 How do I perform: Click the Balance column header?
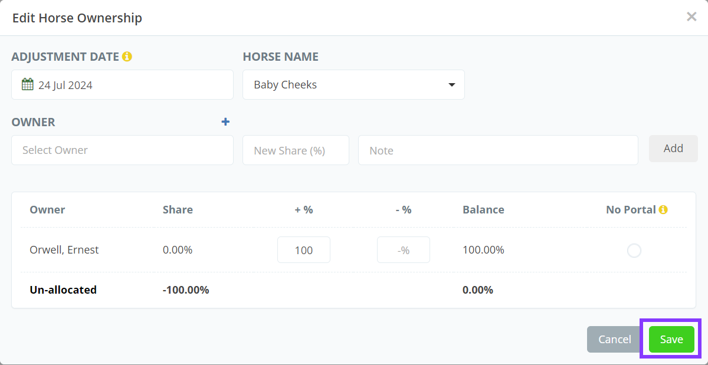tap(483, 209)
